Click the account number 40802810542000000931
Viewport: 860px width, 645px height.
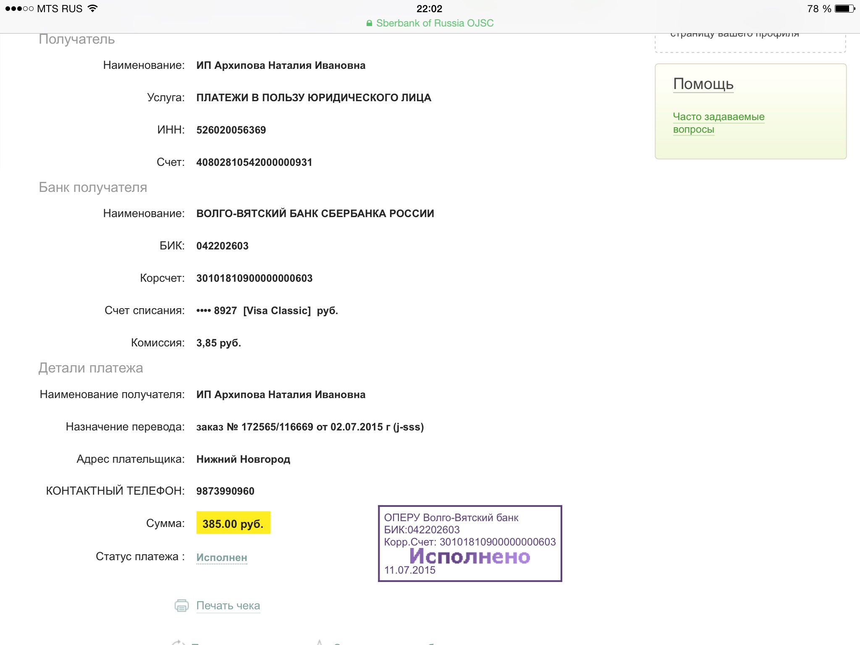tap(254, 162)
